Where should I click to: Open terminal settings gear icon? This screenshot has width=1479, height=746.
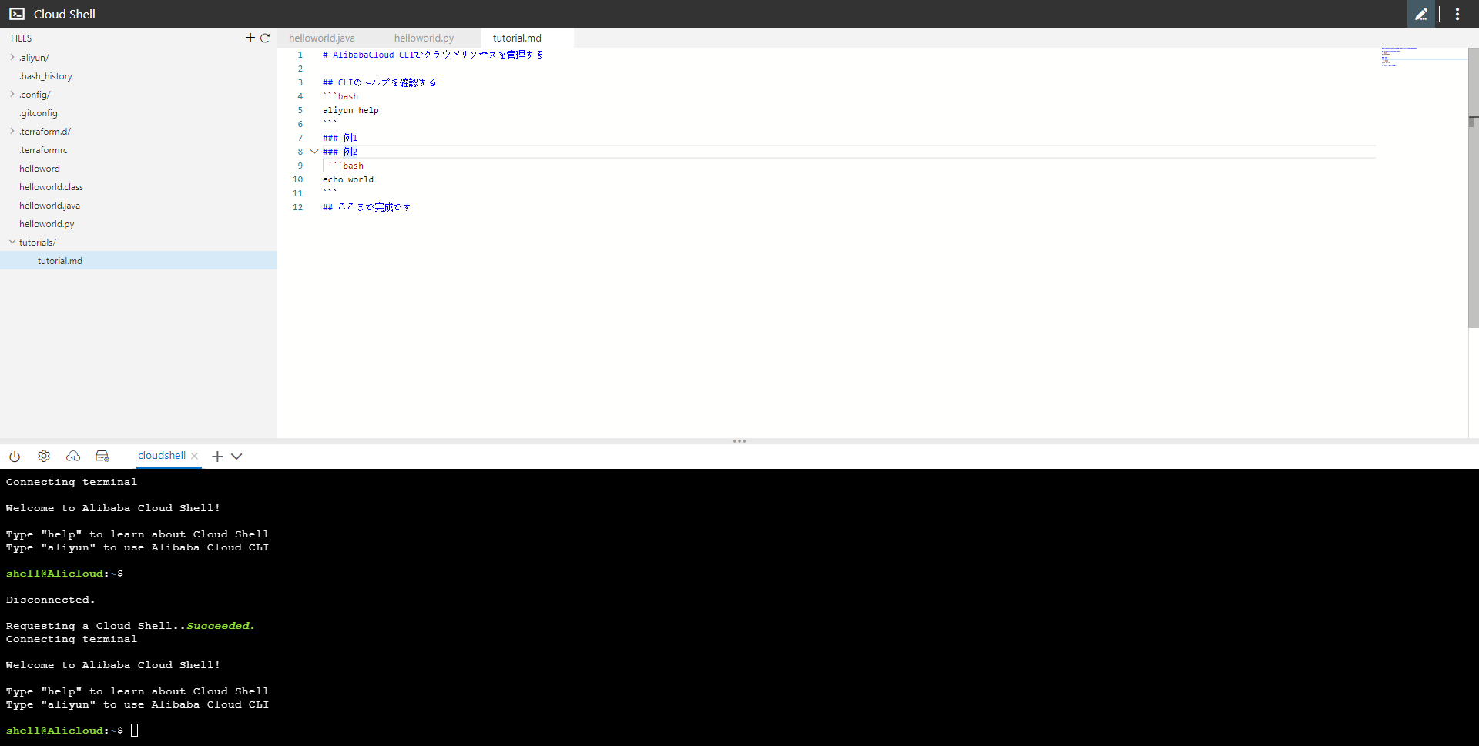[44, 456]
